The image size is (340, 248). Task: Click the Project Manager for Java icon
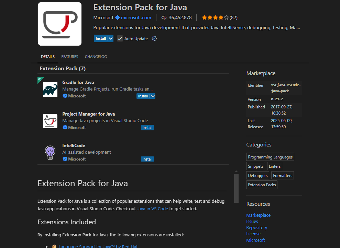click(50, 121)
